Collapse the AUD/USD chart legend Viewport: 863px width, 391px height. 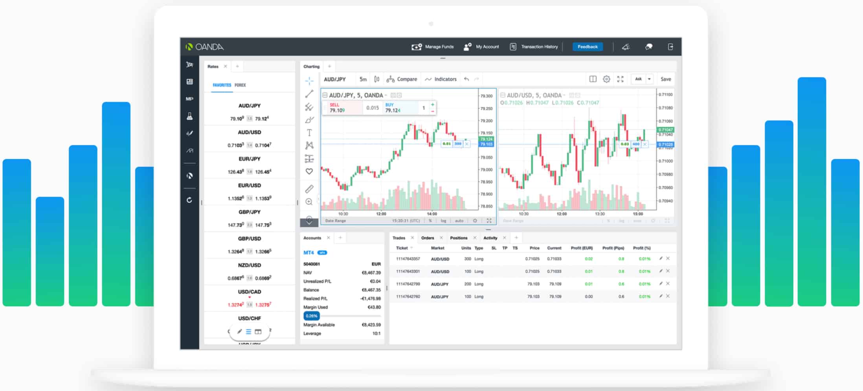click(x=503, y=95)
